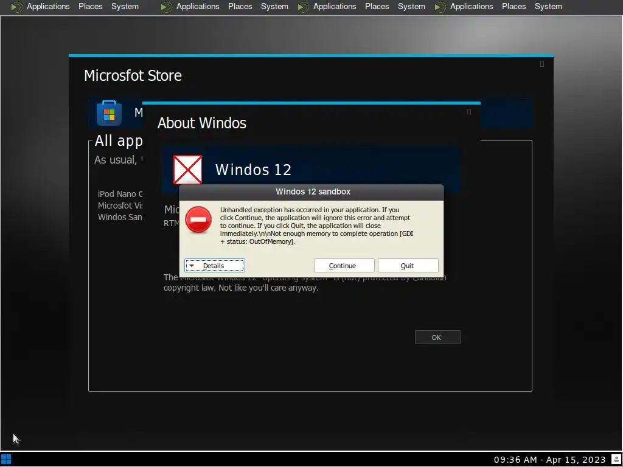Open the rightmost System menu in the top panel
Viewport: 623px width, 467px height.
548,6
